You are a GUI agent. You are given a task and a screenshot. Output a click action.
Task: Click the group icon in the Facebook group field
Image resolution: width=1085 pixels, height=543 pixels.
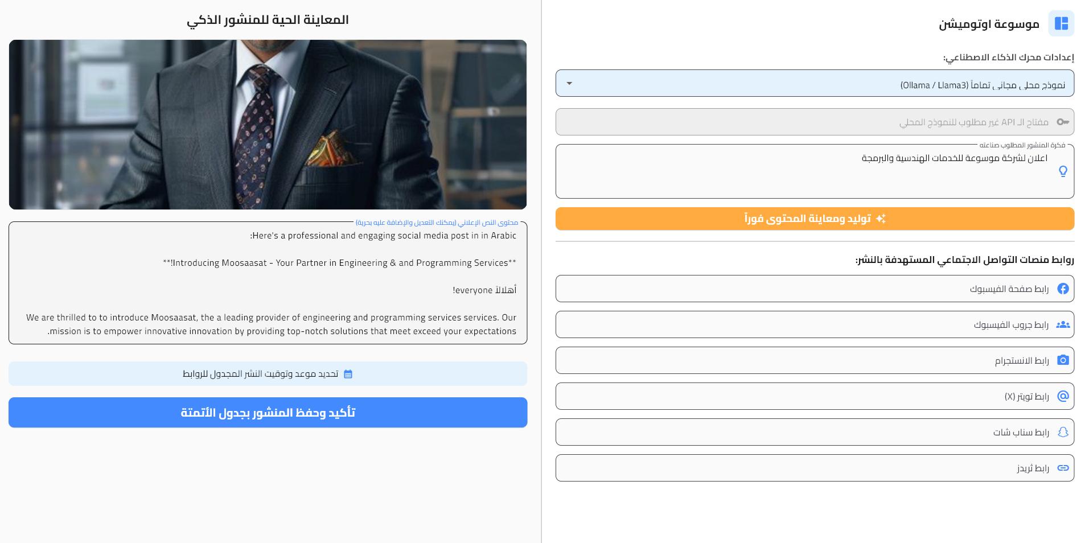click(x=1063, y=324)
